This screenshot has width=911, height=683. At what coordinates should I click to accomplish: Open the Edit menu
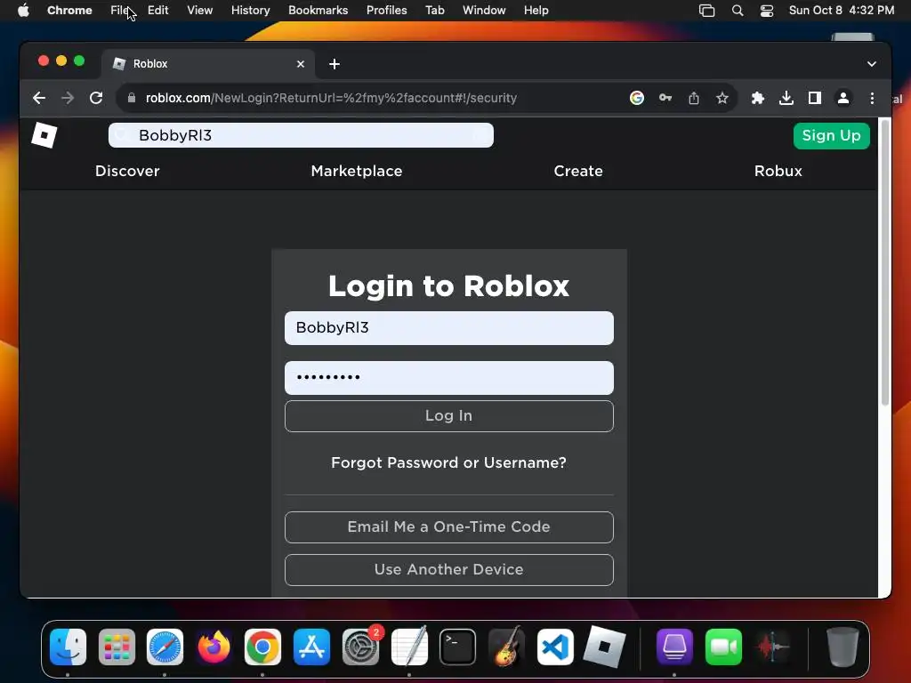click(157, 11)
